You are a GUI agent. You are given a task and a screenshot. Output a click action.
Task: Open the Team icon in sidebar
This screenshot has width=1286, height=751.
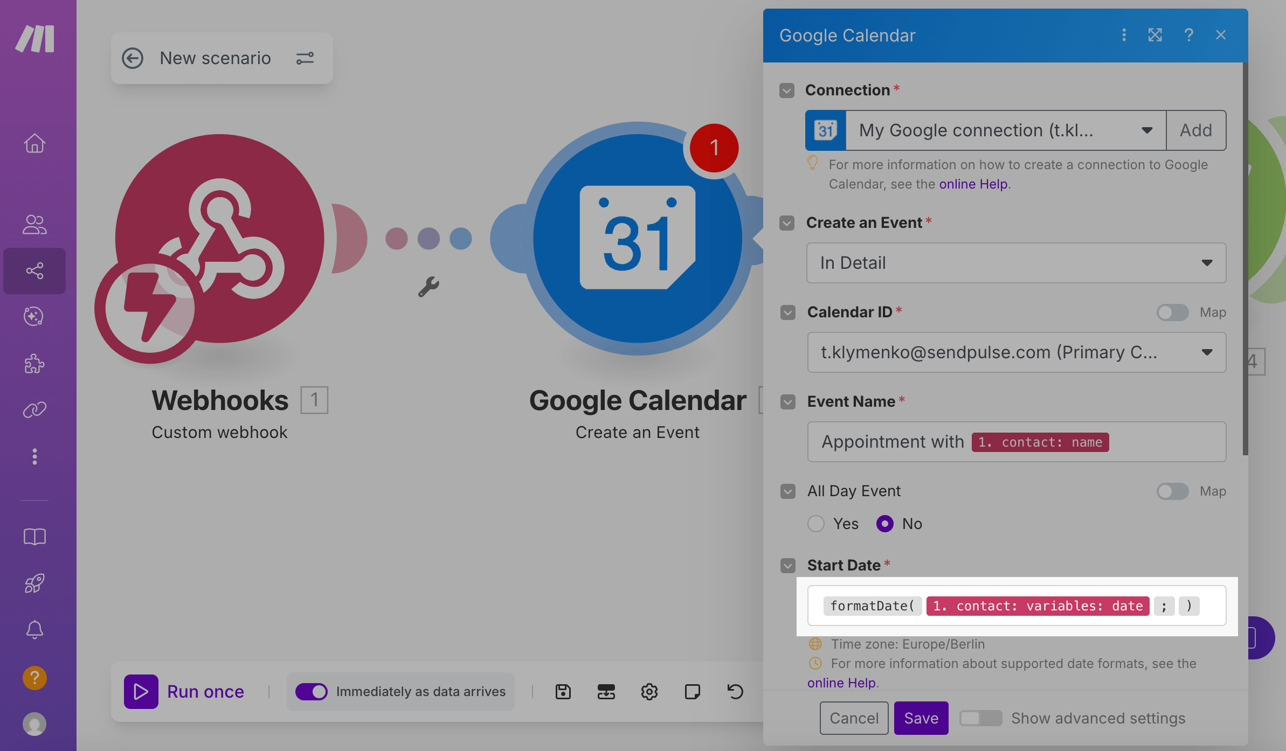tap(34, 224)
